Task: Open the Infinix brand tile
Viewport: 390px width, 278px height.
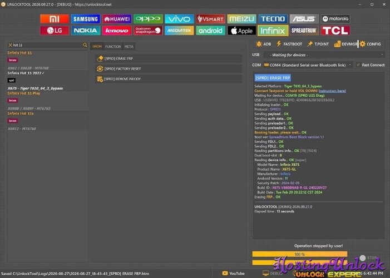Action: point(273,31)
